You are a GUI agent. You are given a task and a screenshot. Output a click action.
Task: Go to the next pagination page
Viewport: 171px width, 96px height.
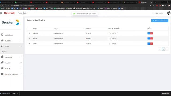[167, 49]
